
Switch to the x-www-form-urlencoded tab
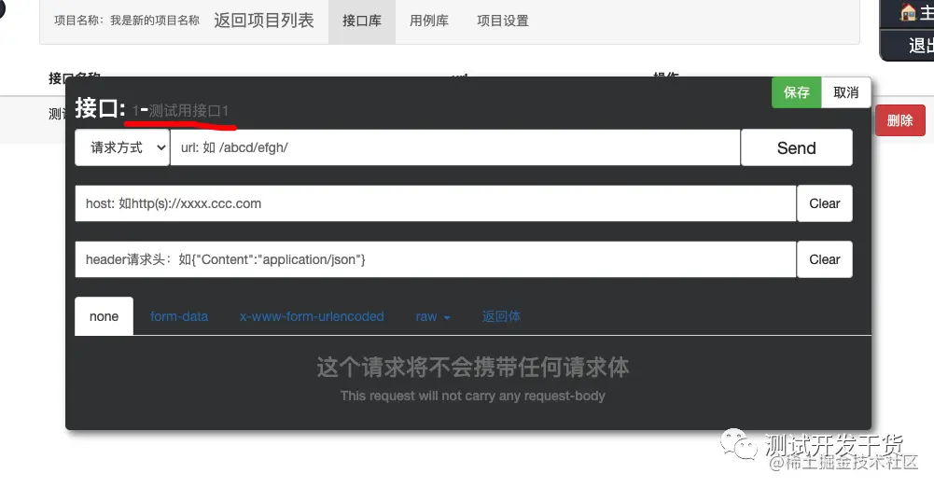pos(312,316)
